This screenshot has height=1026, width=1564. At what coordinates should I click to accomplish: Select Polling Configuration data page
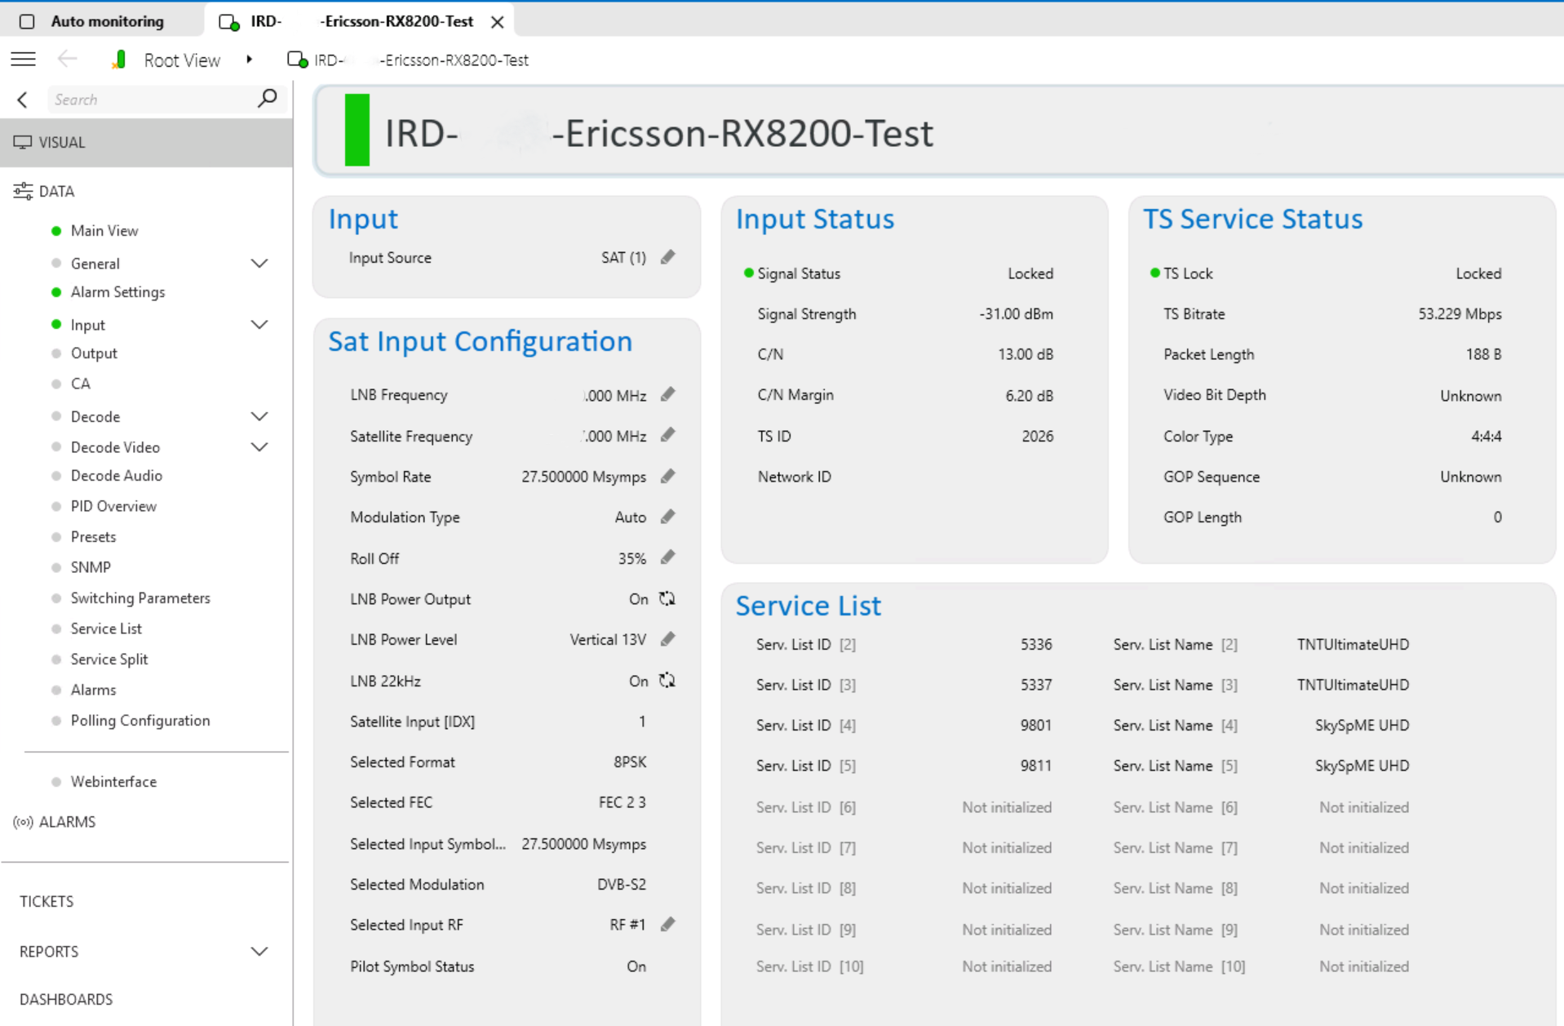pos(140,720)
